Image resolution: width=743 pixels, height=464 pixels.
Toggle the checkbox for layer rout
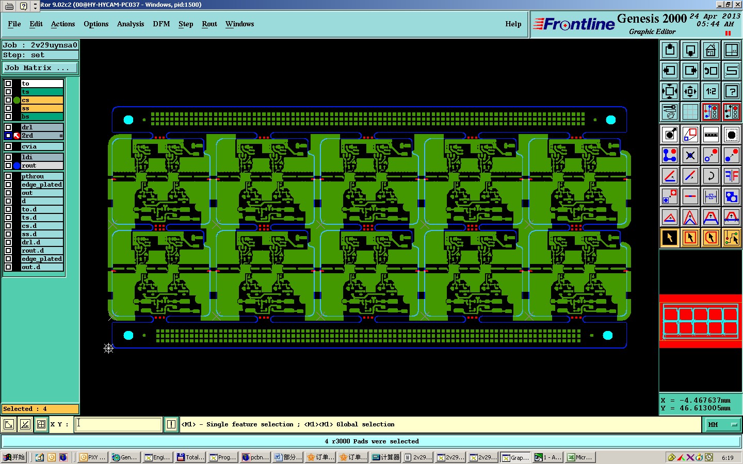8,165
